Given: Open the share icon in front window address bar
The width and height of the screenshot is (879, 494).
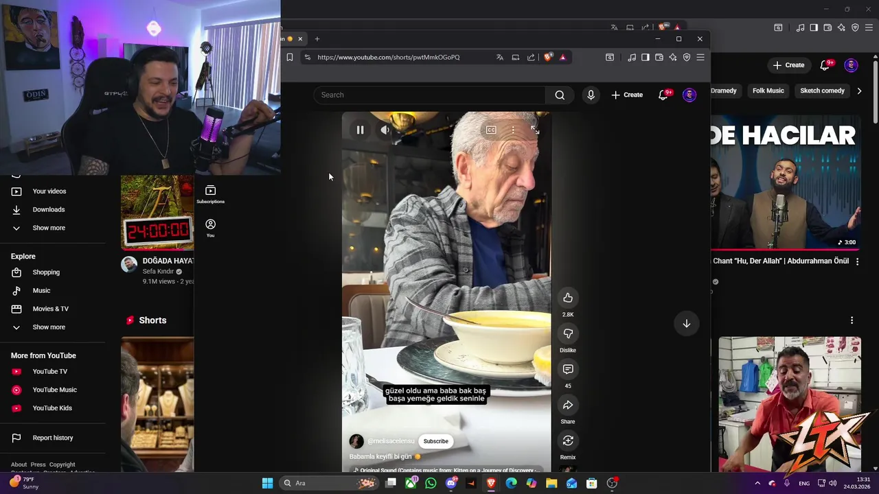Looking at the screenshot, I should coord(531,58).
